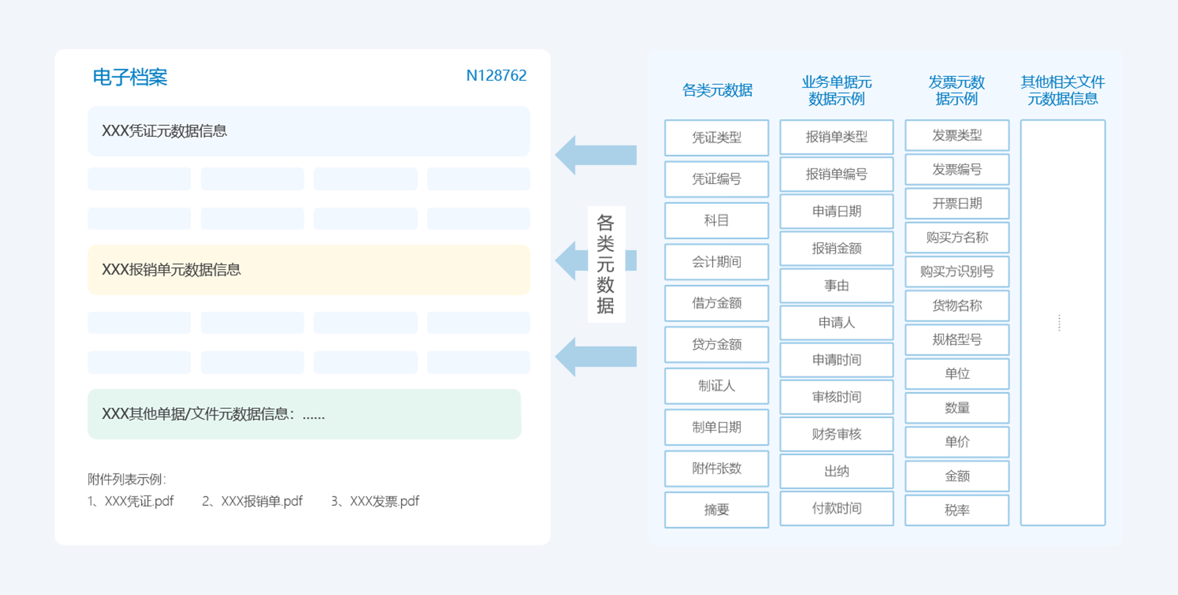The width and height of the screenshot is (1178, 595).
Task: Expand the dotted ellipsis in rightmost panel
Action: (x=1059, y=322)
